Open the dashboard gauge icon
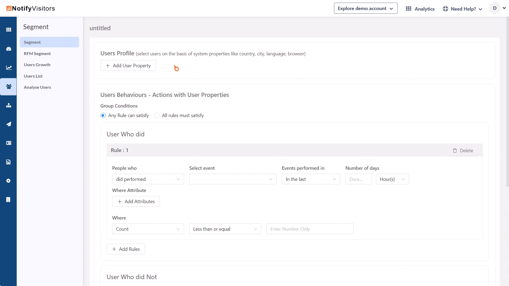This screenshot has width=509, height=286. (8, 49)
